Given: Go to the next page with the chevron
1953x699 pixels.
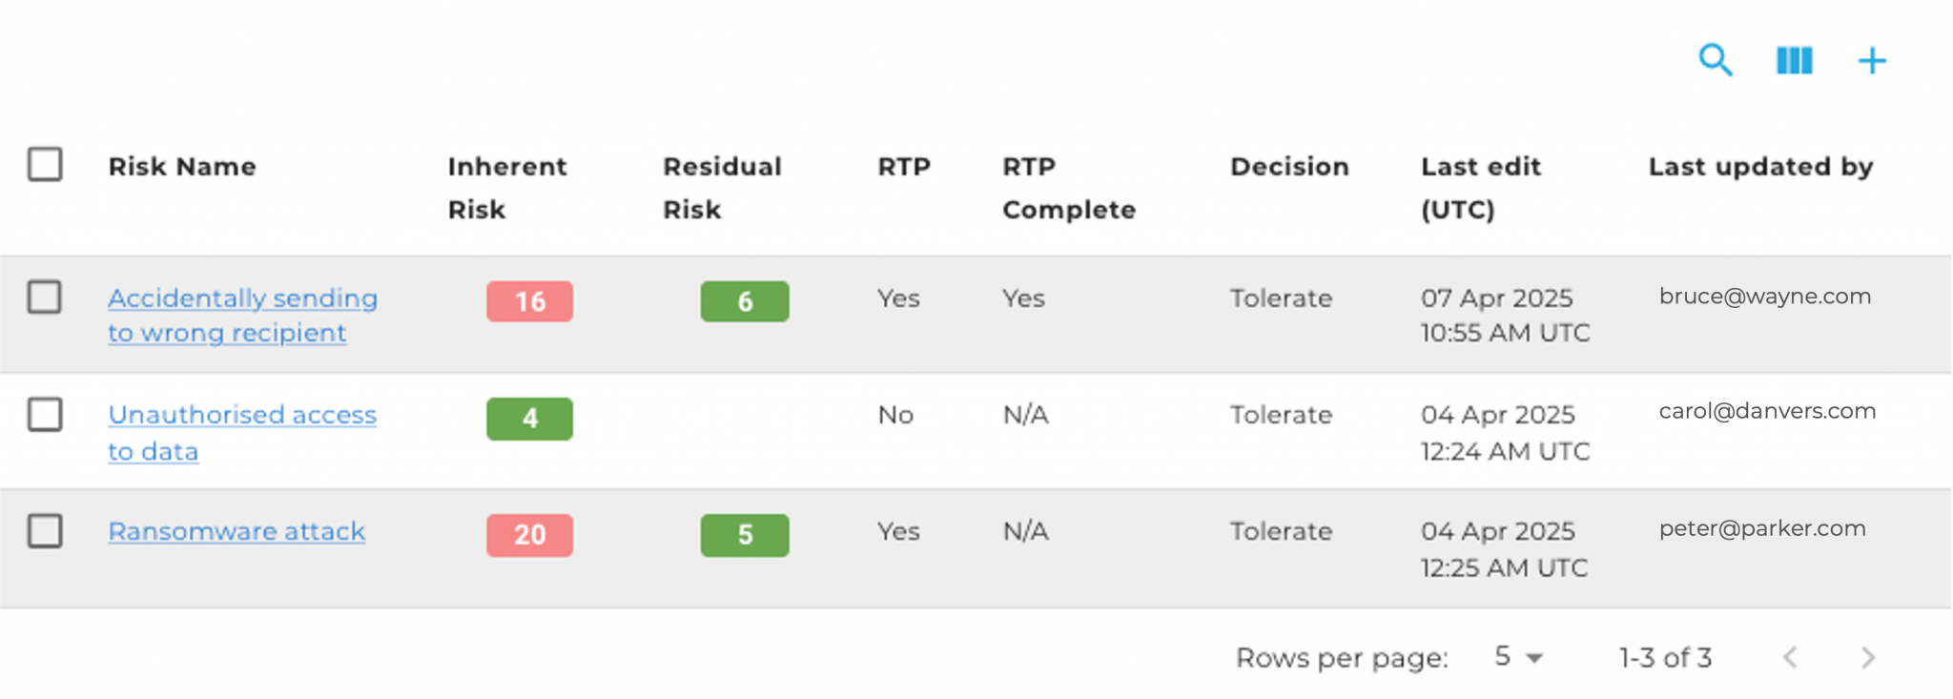Looking at the screenshot, I should tap(1867, 657).
